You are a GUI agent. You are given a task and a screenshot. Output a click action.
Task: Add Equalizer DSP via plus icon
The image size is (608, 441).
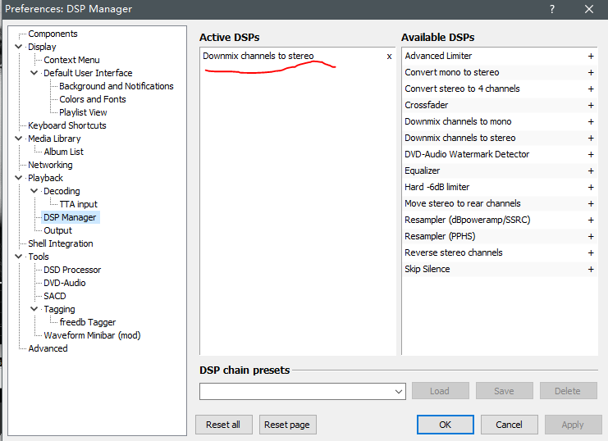590,171
